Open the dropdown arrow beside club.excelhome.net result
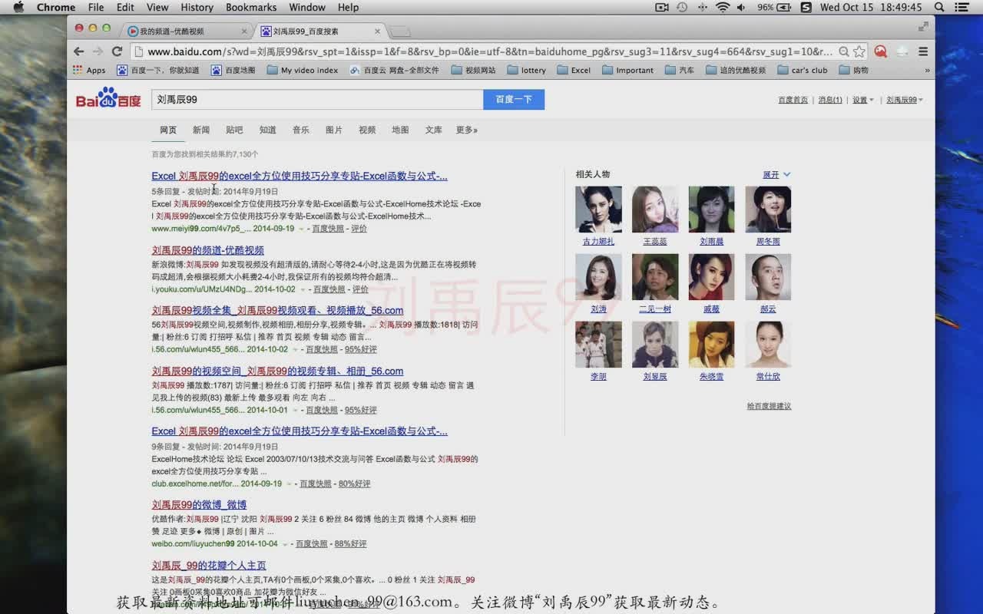The height and width of the screenshot is (614, 983). (x=290, y=484)
